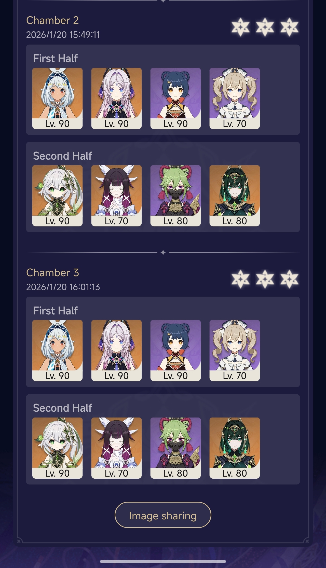Viewport: 326px width, 568px height.
Task: Click the Chamber 2 timestamp 2026/1/20 15:49:11
Action: point(63,35)
